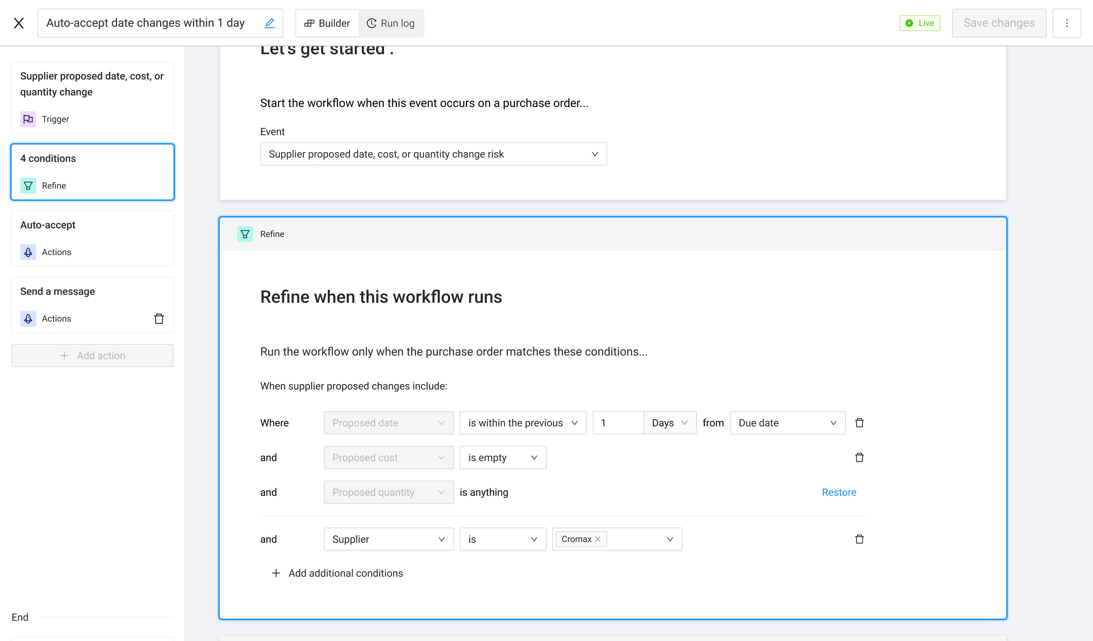Delete the Supplier condition row
The image size is (1093, 641).
click(x=859, y=539)
